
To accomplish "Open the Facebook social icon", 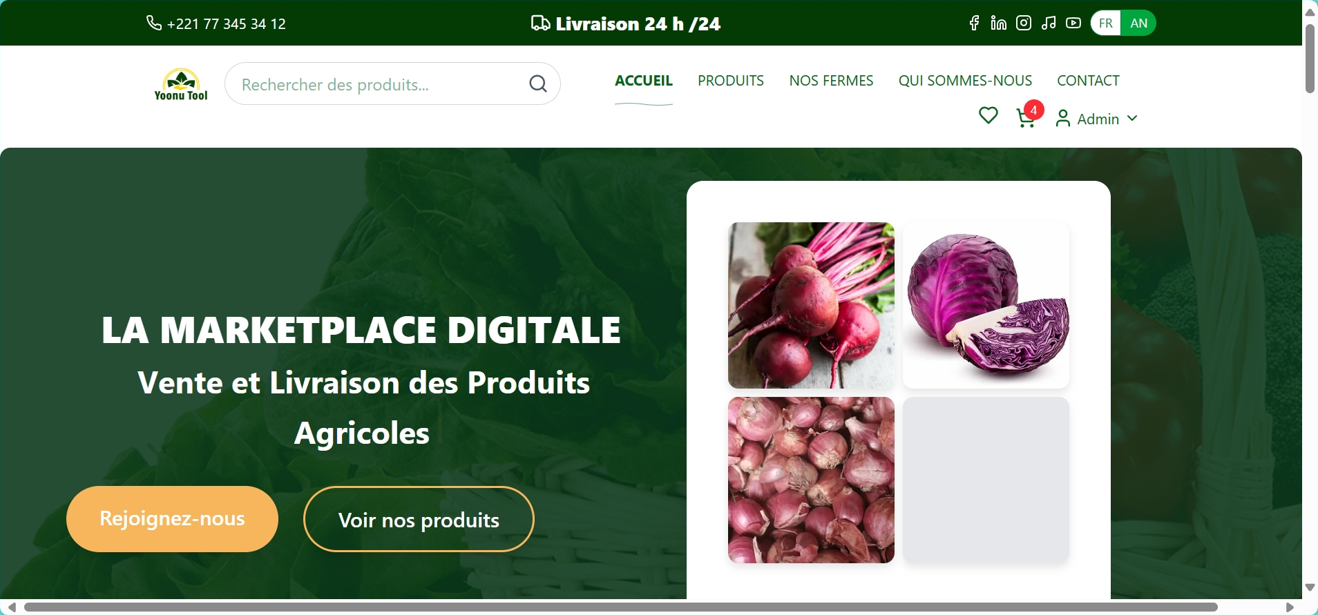I will (x=974, y=23).
